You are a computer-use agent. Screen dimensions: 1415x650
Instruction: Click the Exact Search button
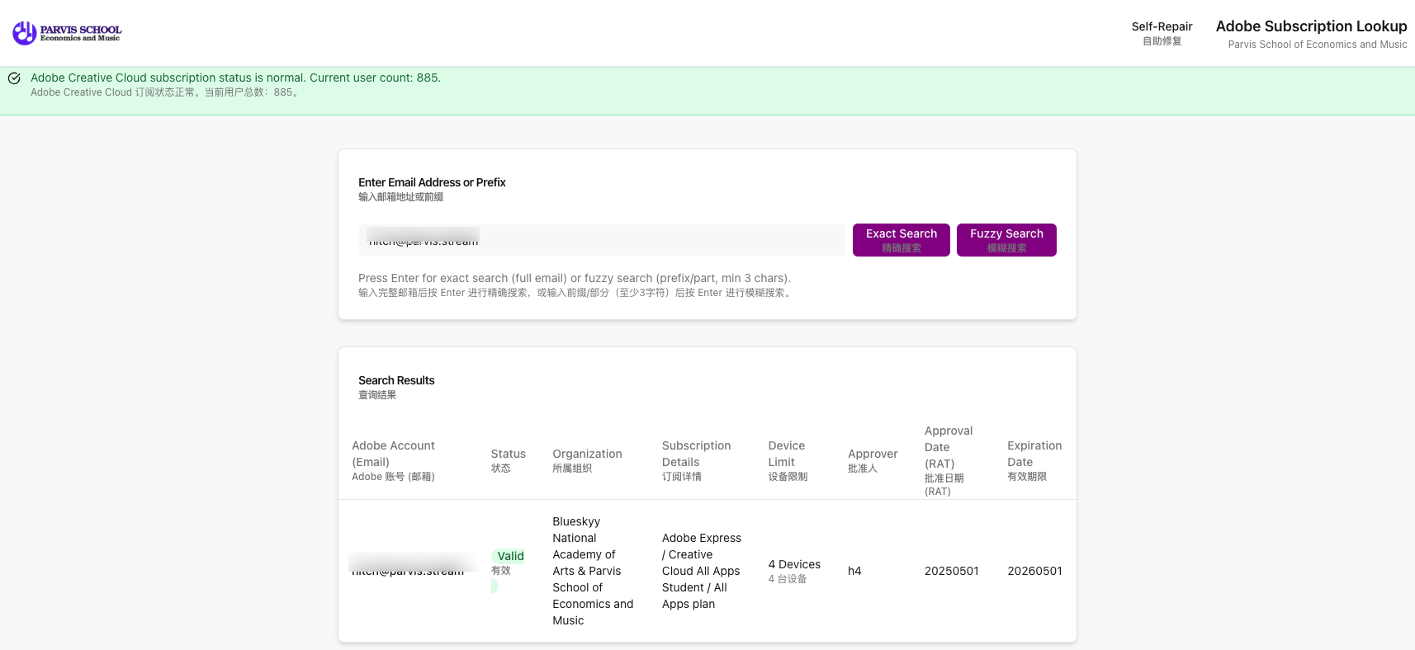point(902,240)
